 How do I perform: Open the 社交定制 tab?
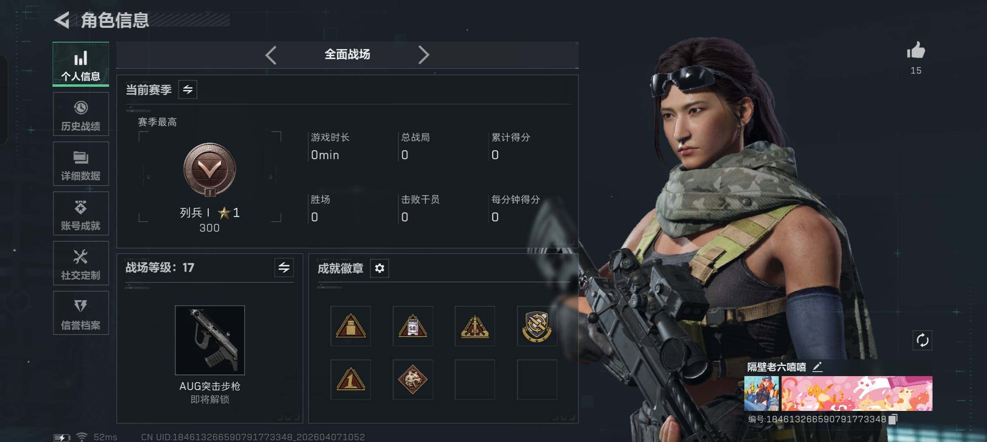coord(81,263)
